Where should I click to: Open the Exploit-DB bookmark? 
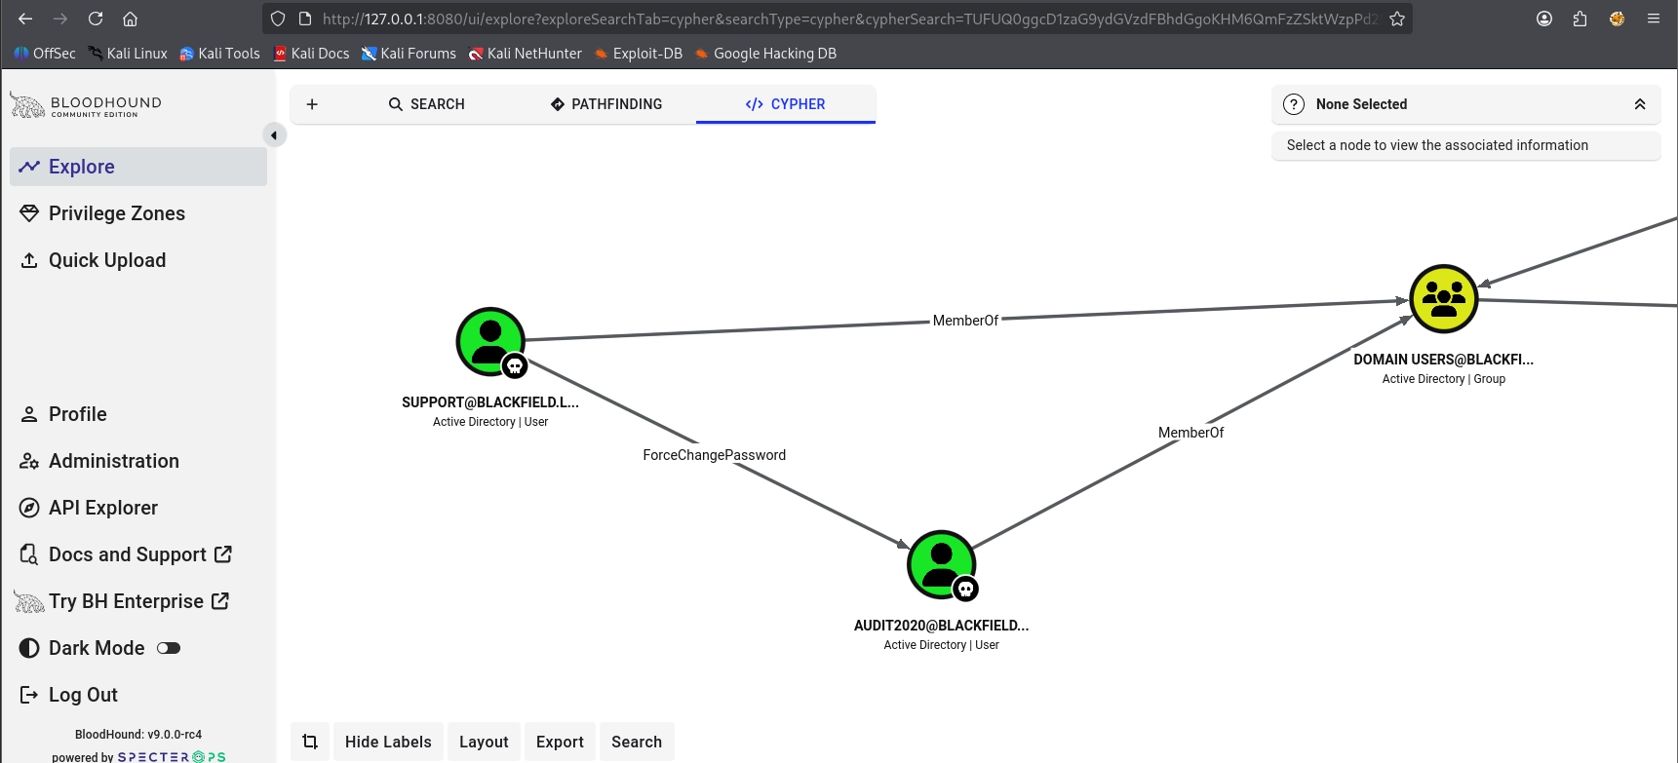click(x=638, y=54)
